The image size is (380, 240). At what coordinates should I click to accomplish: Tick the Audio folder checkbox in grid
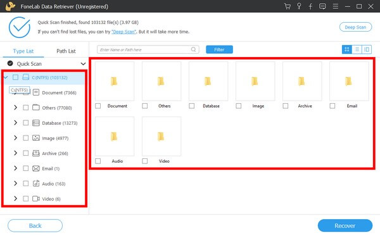(98, 161)
